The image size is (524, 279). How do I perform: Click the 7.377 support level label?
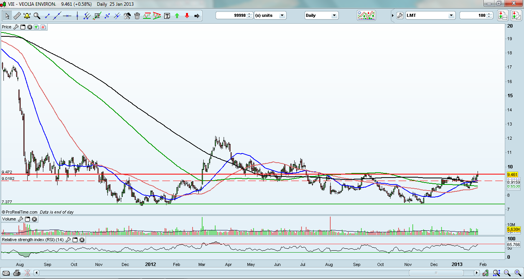(7, 202)
